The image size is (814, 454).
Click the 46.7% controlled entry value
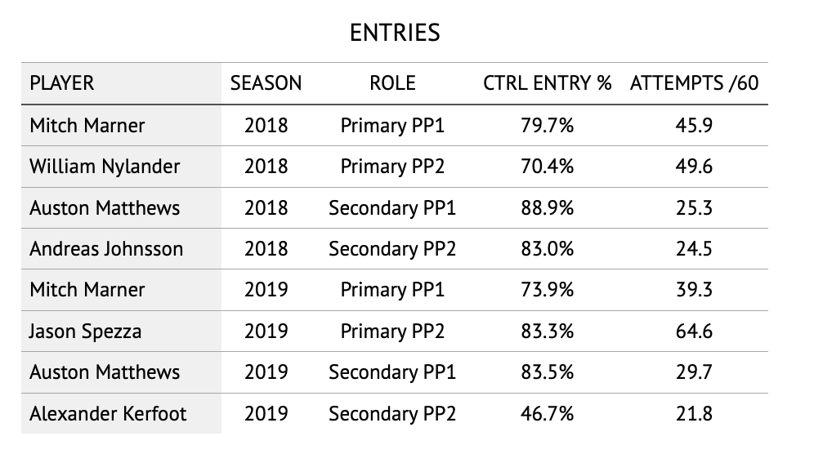click(548, 413)
